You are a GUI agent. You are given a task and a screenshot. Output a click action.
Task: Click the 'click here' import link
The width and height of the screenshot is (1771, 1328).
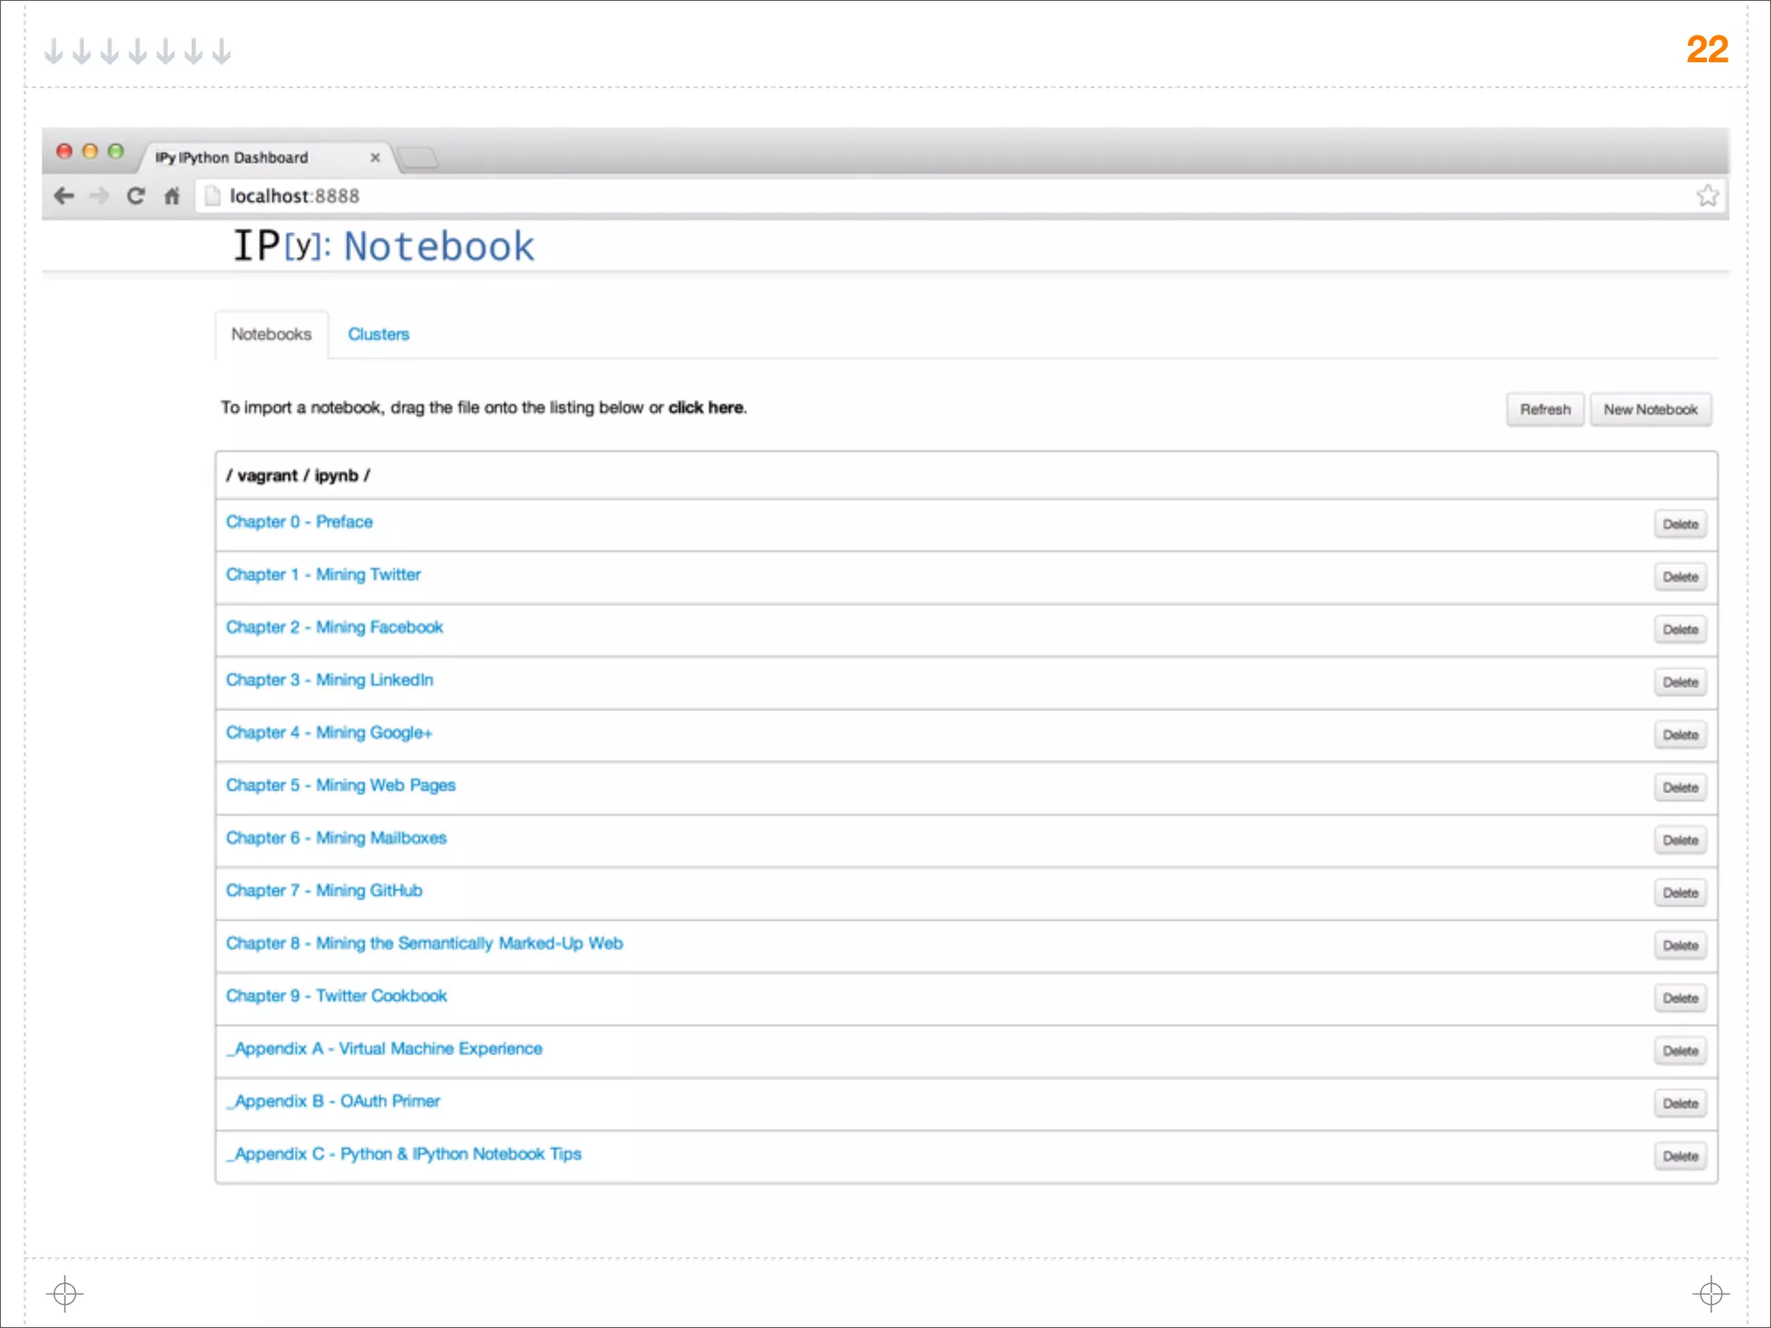(x=706, y=408)
